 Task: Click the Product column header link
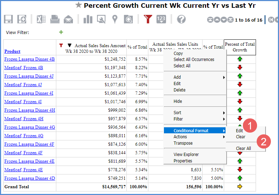[12, 51]
